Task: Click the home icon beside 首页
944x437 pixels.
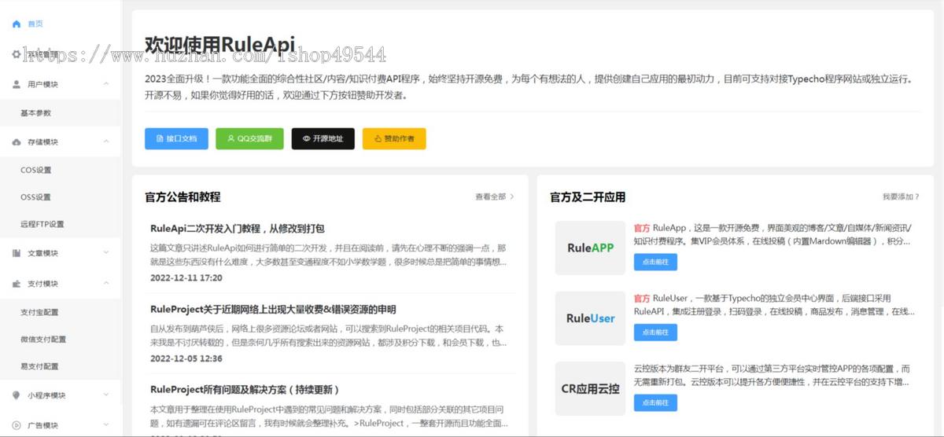Action: point(17,24)
